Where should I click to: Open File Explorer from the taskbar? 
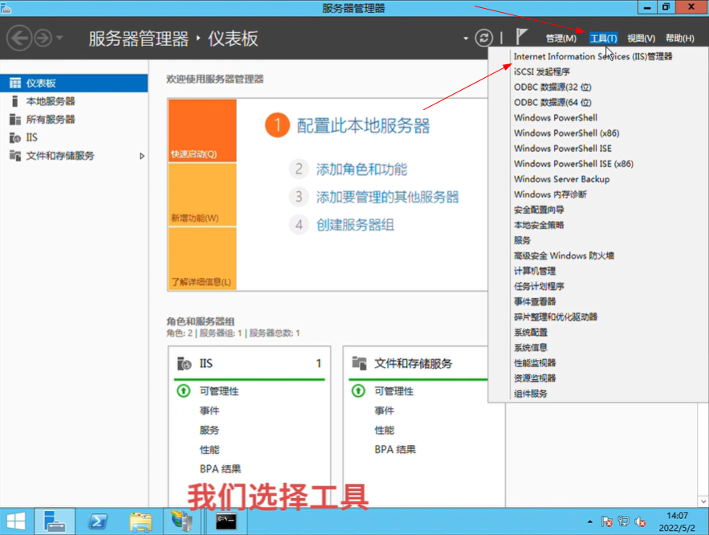click(141, 521)
